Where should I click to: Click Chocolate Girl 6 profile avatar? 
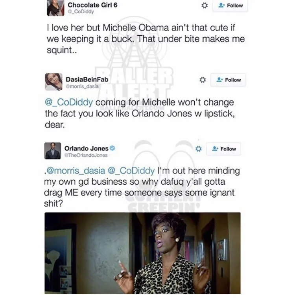[56, 8]
